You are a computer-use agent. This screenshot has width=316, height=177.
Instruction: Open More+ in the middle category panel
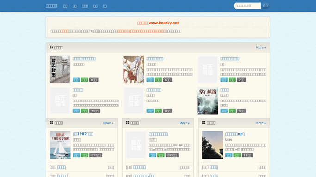[185, 123]
